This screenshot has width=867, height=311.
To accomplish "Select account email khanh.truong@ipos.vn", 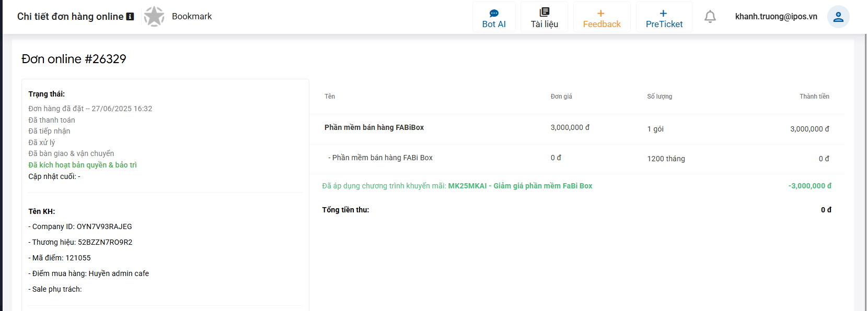I will click(776, 17).
